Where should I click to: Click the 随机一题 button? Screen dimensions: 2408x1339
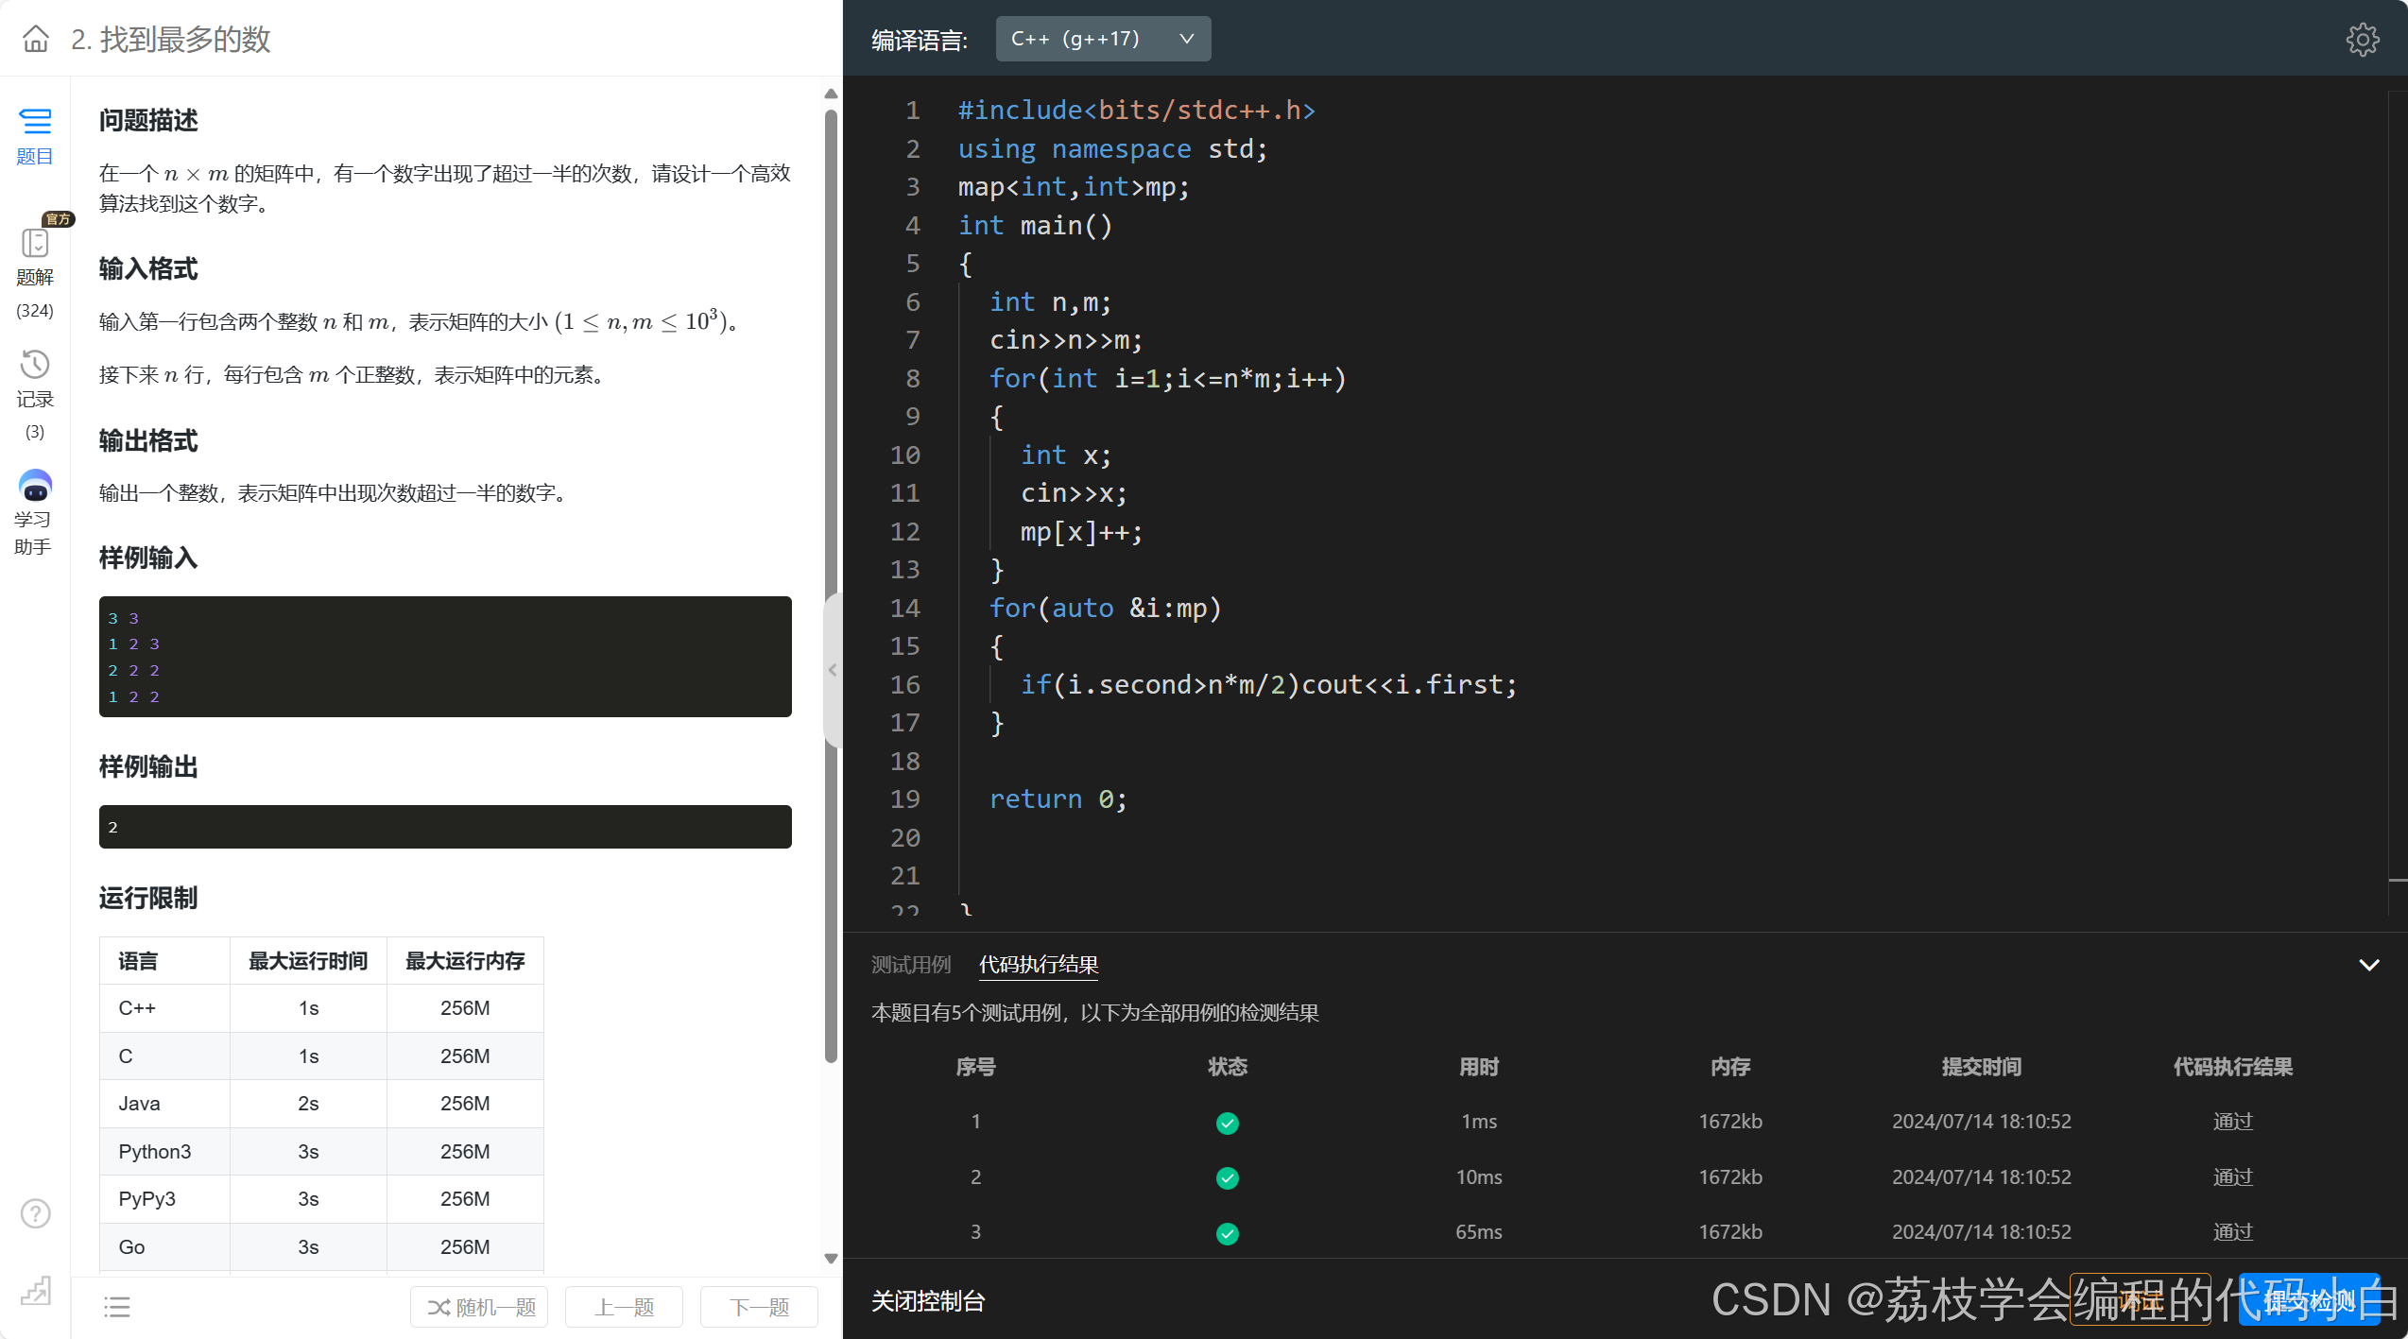tap(480, 1307)
